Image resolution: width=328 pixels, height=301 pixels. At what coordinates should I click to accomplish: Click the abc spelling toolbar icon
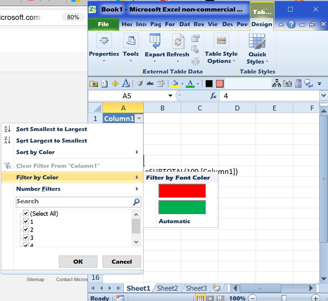tap(150, 83)
